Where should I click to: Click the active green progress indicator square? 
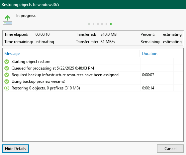pyautogui.click(x=111, y=24)
